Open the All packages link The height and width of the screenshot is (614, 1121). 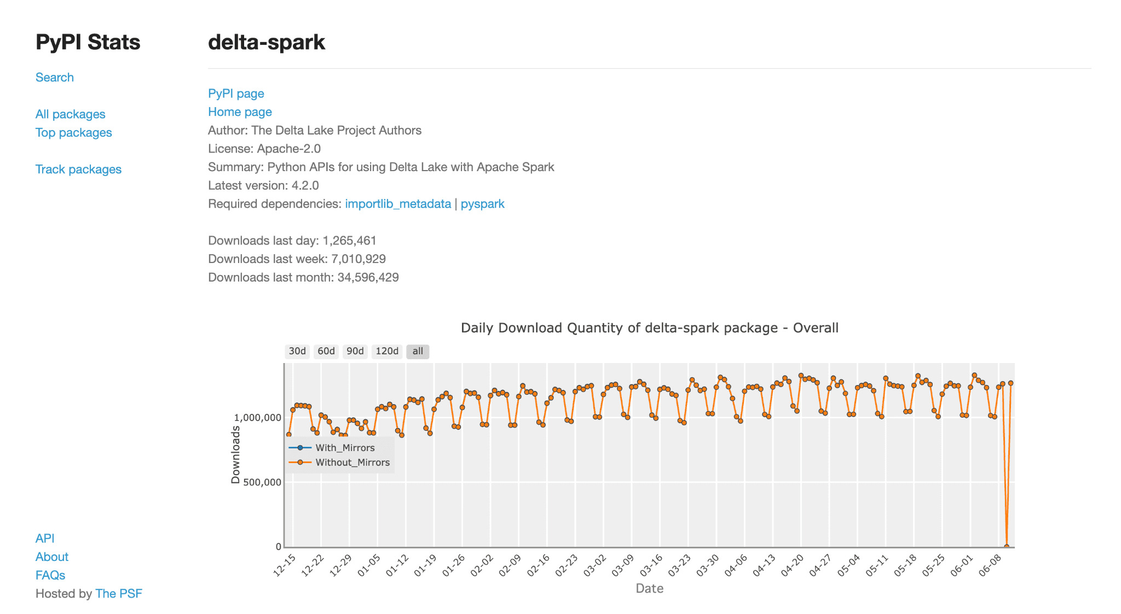click(x=71, y=114)
